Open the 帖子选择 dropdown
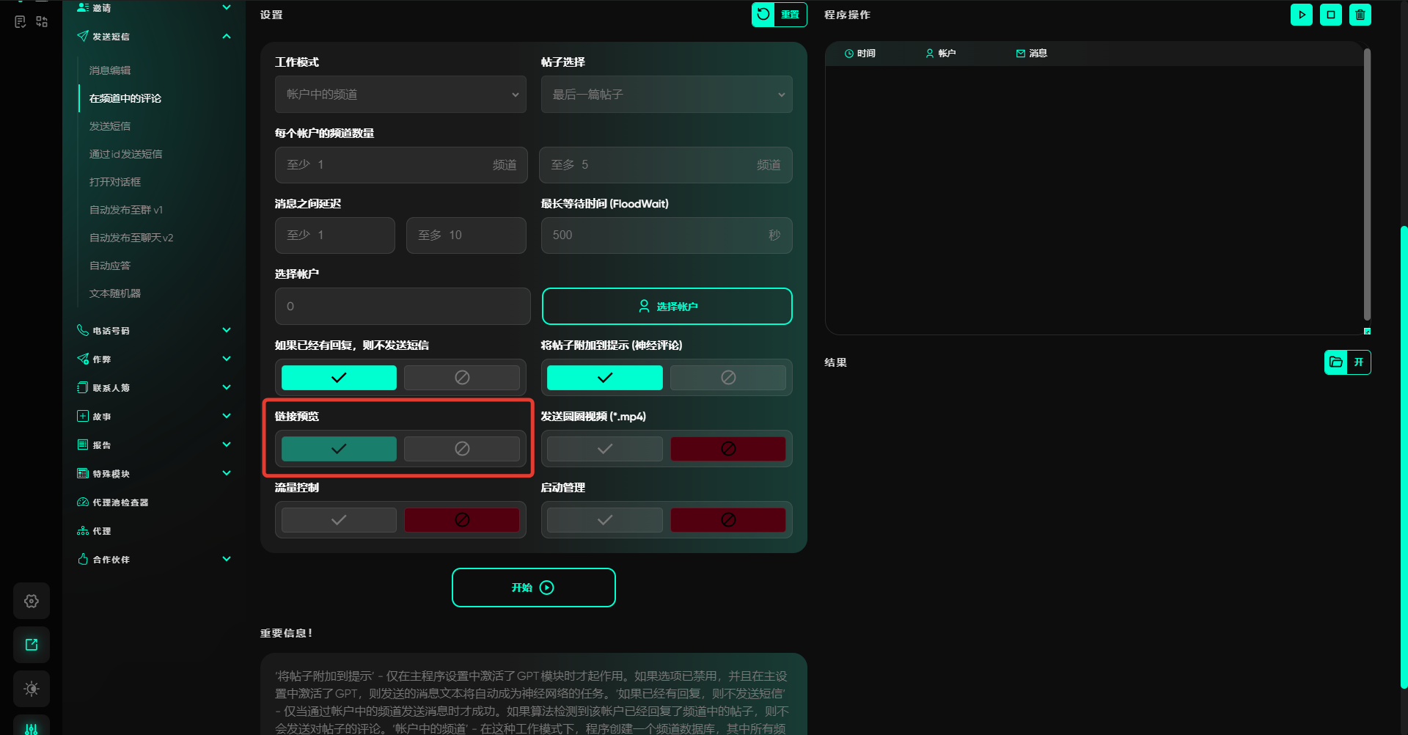The image size is (1408, 735). [x=666, y=95]
